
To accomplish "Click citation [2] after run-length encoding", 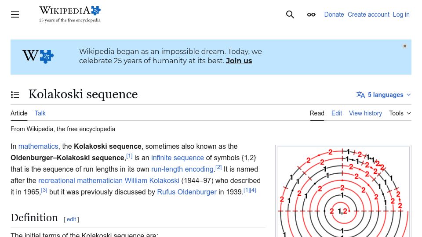I will click(x=218, y=167).
